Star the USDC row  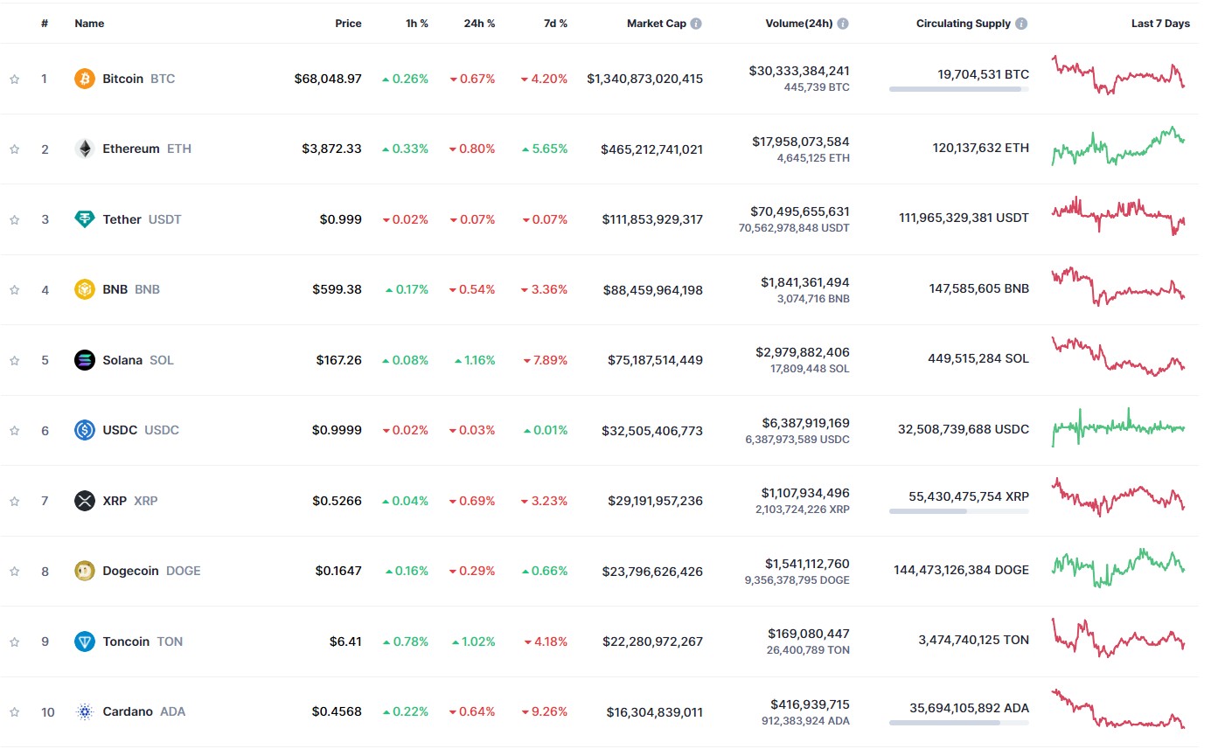coord(14,429)
